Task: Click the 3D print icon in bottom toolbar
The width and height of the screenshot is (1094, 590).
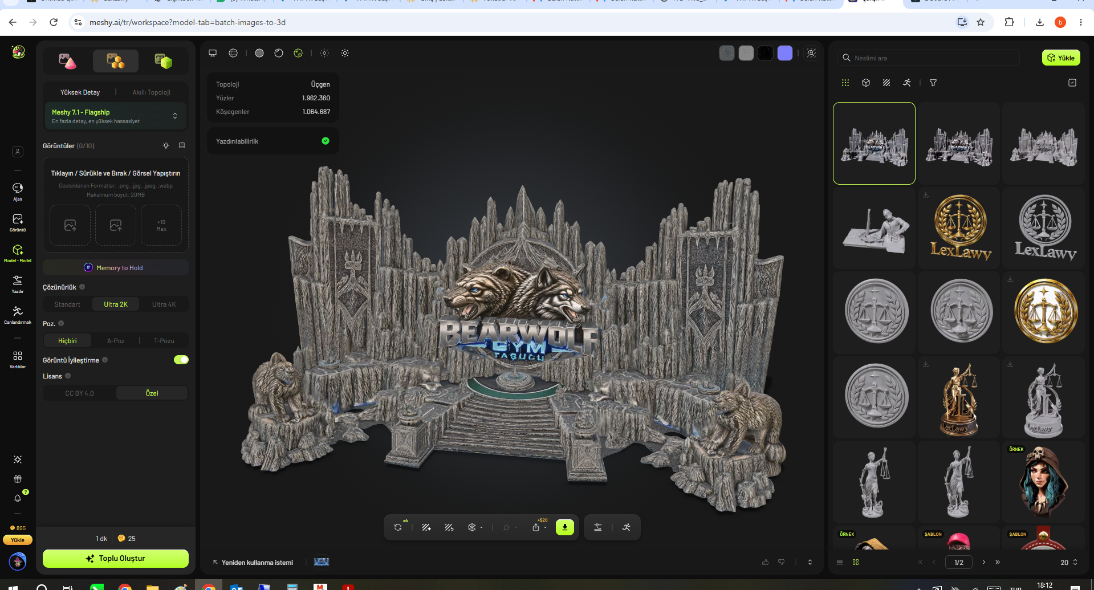Action: pos(598,527)
